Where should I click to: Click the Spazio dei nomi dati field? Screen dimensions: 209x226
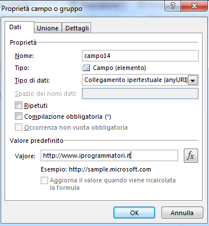point(140,93)
